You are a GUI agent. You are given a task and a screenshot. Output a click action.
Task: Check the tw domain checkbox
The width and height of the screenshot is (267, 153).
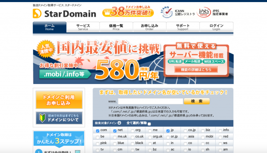coord(133,150)
